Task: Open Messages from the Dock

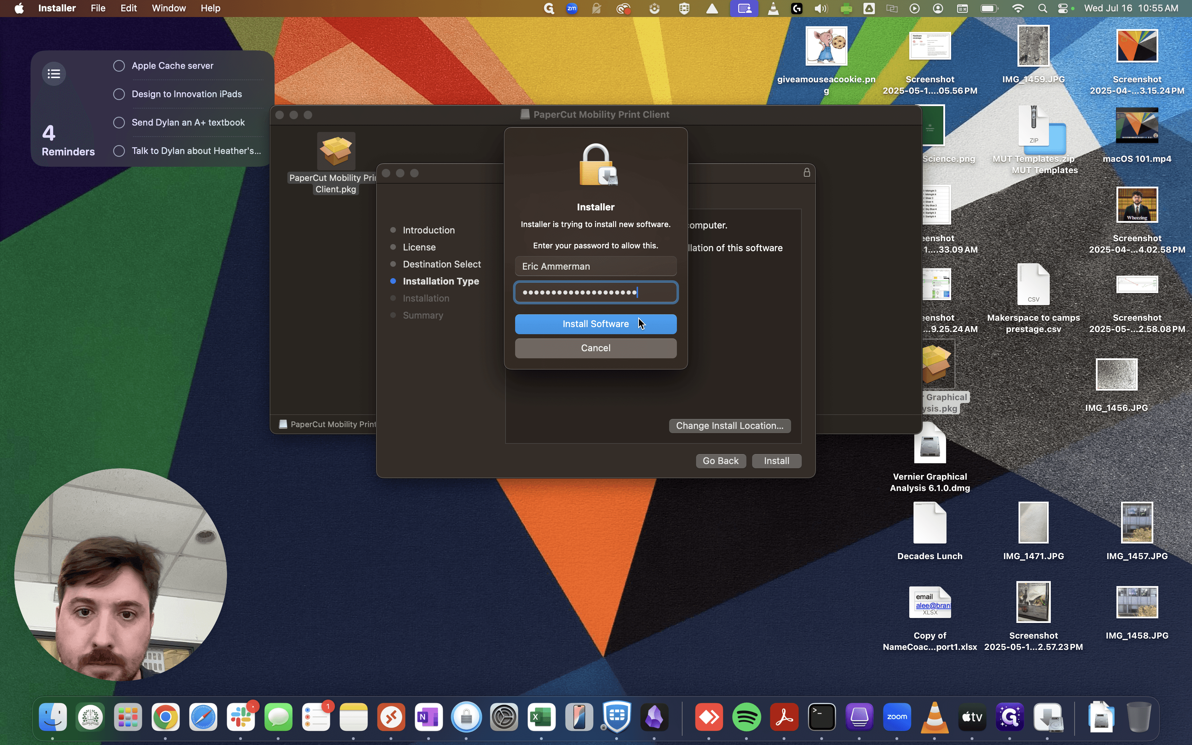Action: pos(278,717)
